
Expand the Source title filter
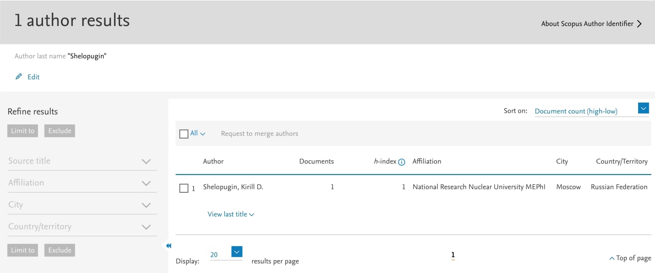(x=82, y=161)
